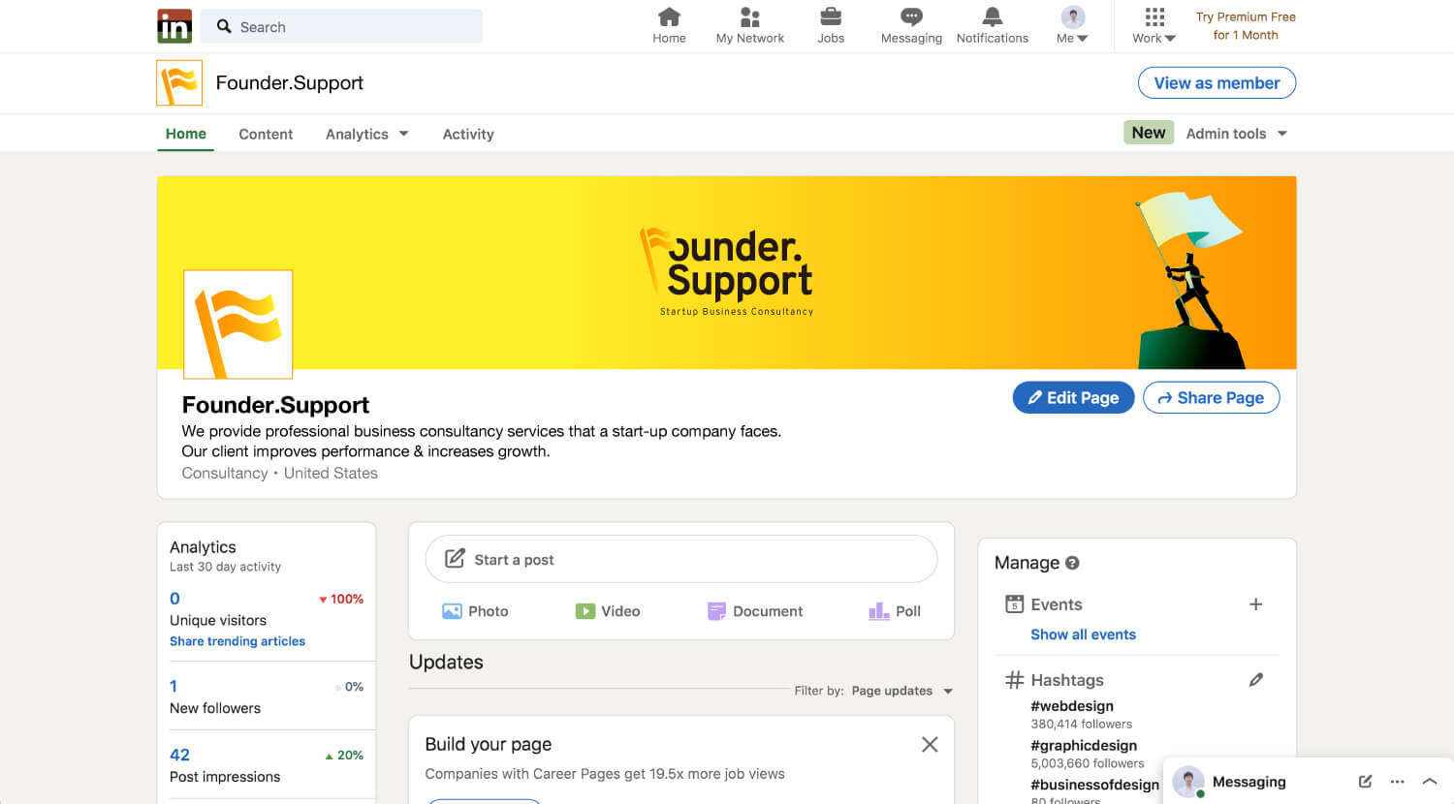Open Show all events link
This screenshot has width=1454, height=804.
coord(1083,634)
